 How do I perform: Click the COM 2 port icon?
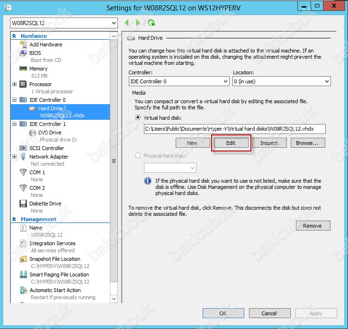(23, 187)
